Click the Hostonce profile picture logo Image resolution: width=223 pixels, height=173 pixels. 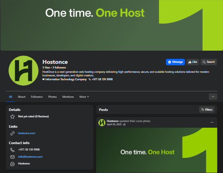tap(24, 71)
